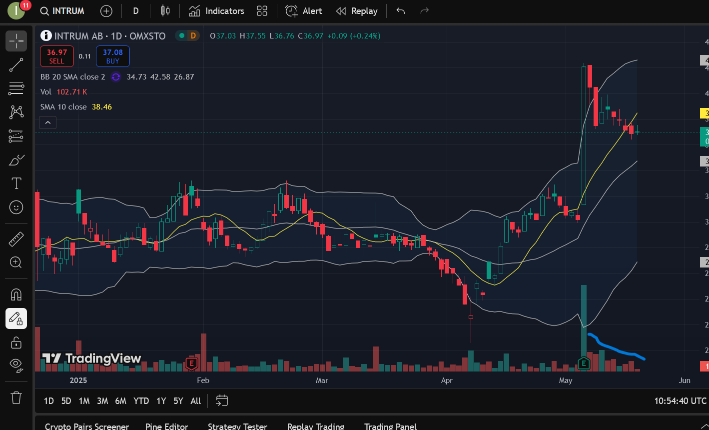Select the SMA 10 close legend
709x430 pixels.
63,107
